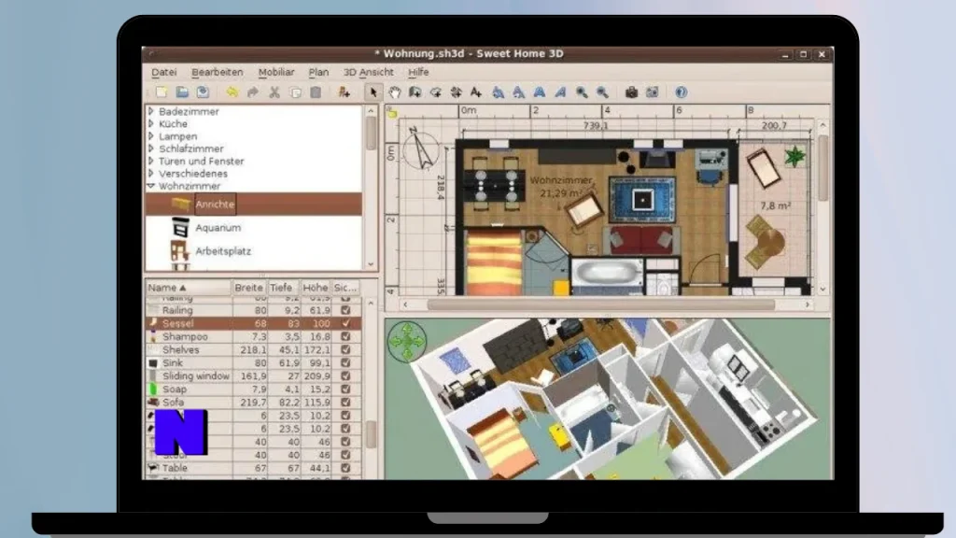Image resolution: width=956 pixels, height=538 pixels.
Task: Click the Create video icon
Action: click(653, 92)
